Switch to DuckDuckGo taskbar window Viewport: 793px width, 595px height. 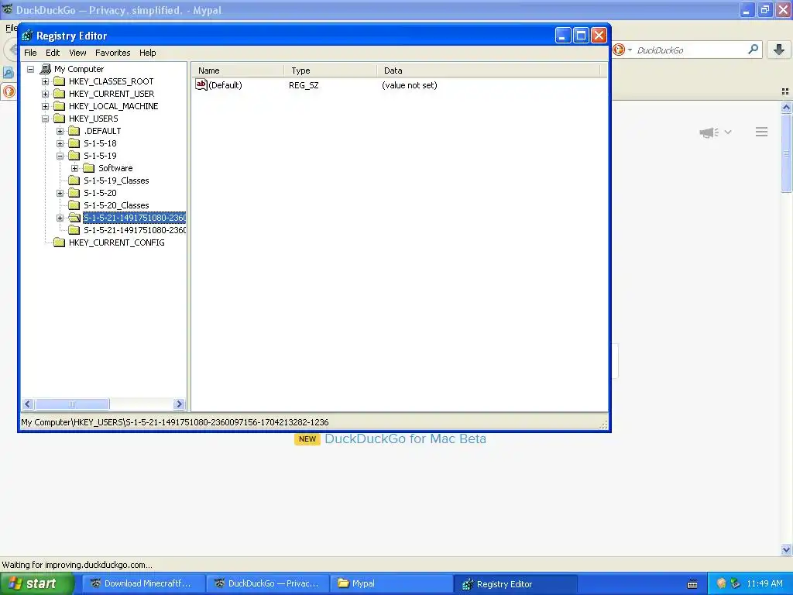267,584
